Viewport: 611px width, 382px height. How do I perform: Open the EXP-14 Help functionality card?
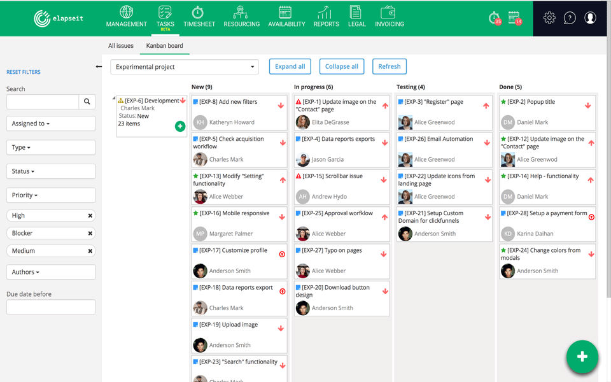(547, 187)
